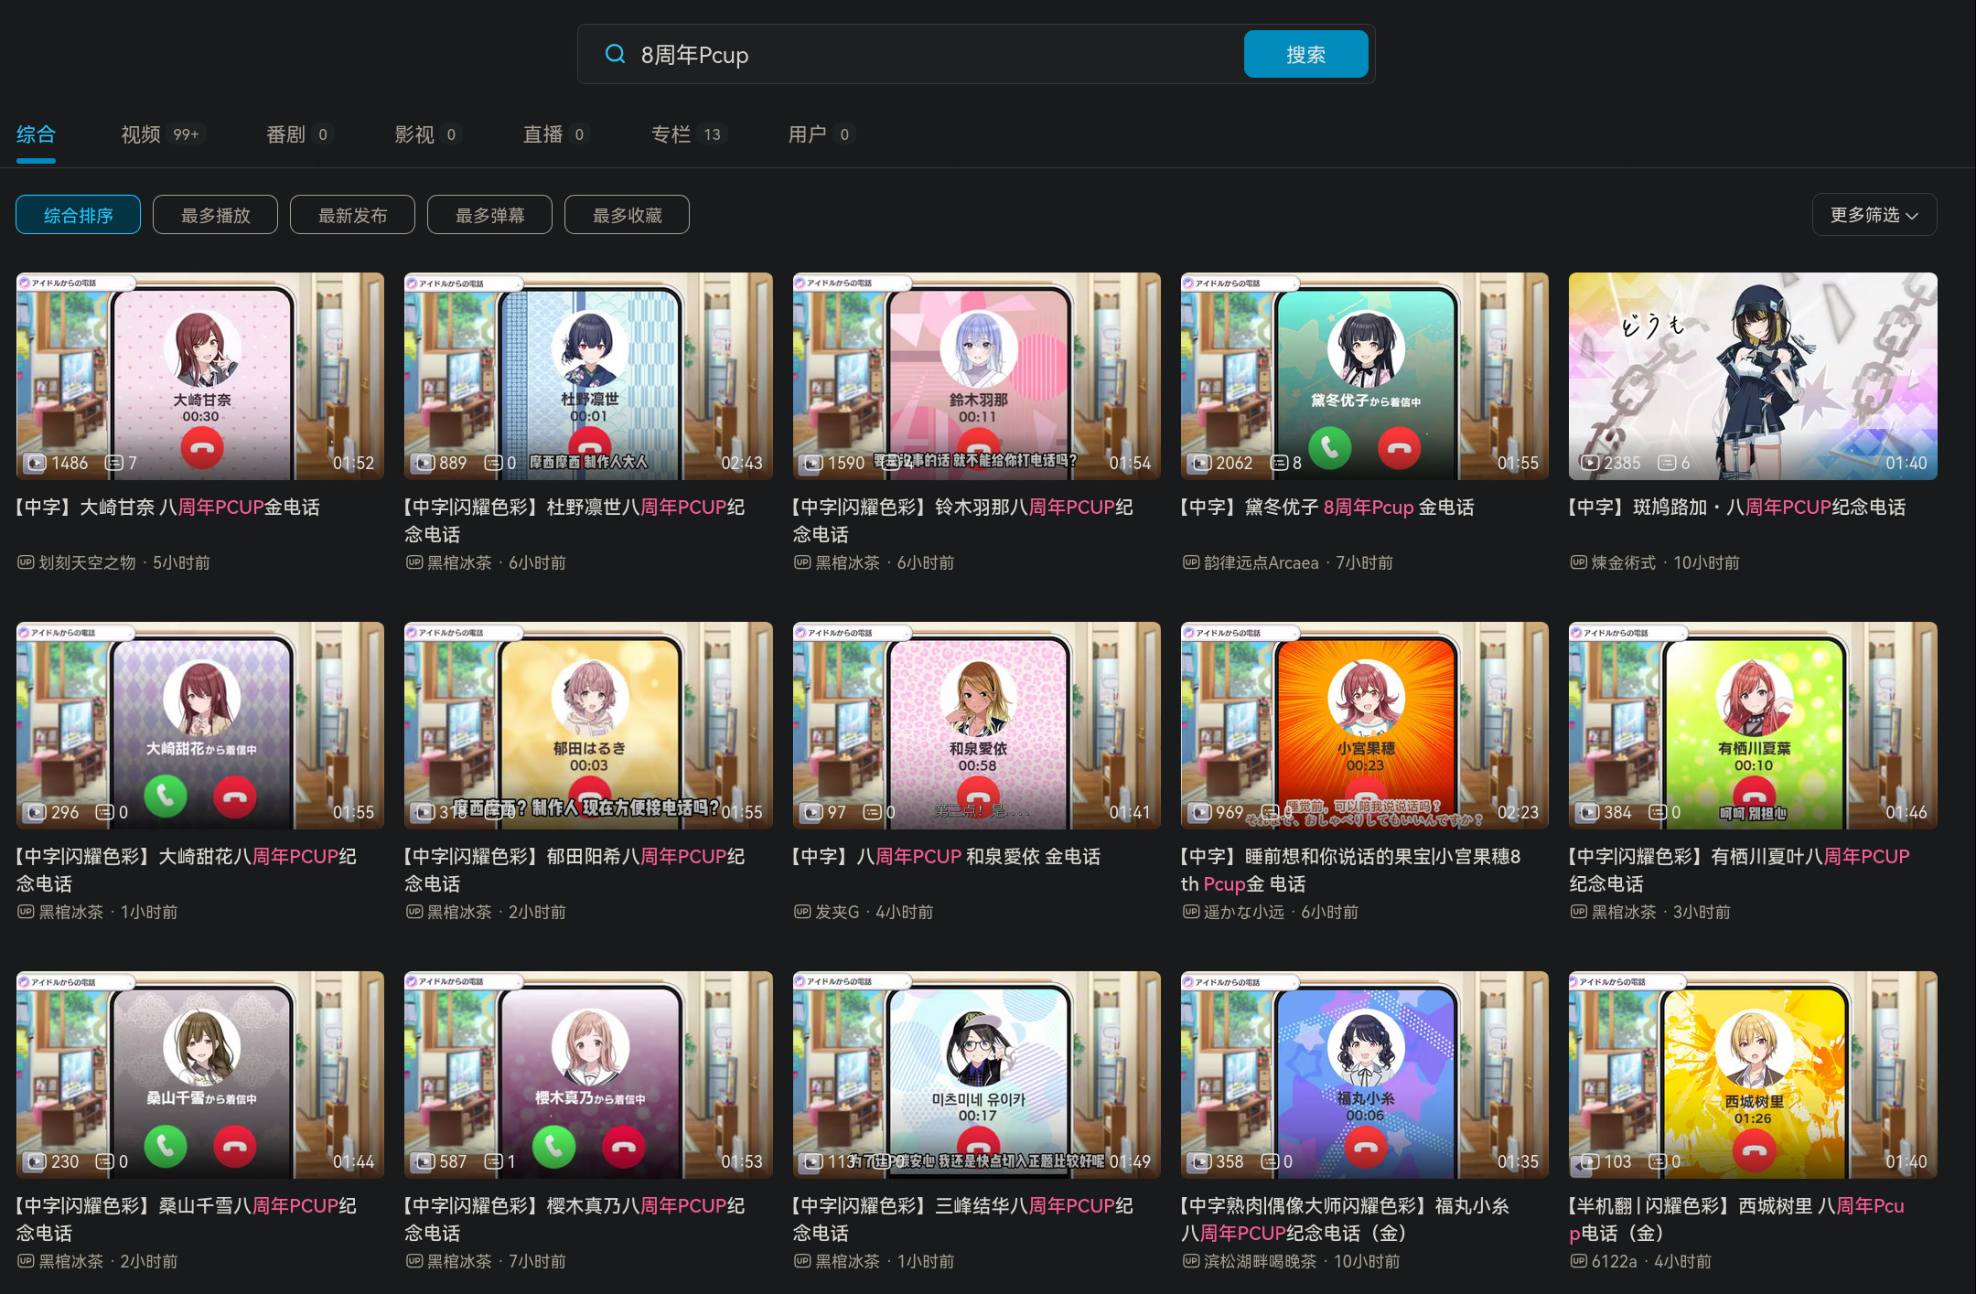Viewport: 1976px width, 1294px height.
Task: Sort results by 最多弹幕
Action: tap(489, 215)
